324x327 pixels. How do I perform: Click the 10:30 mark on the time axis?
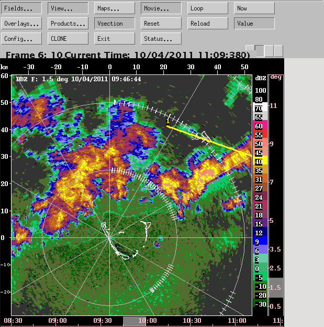tap(192, 321)
